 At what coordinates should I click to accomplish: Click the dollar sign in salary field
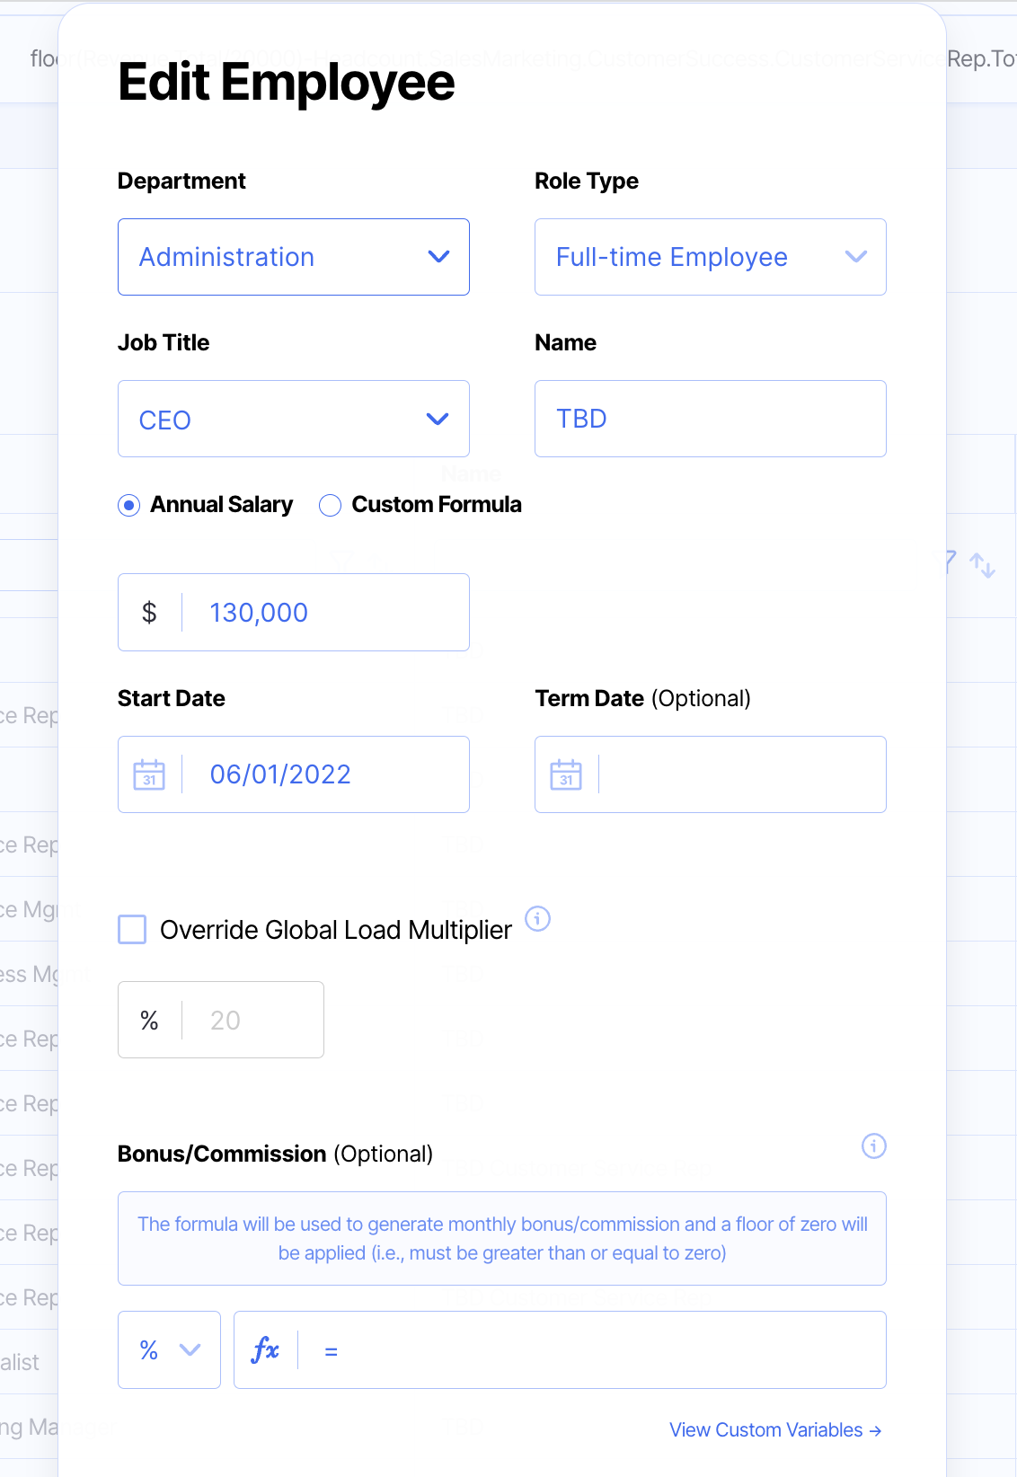click(149, 613)
